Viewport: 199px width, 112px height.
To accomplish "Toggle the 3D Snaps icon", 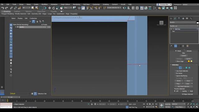I will 88,8.
